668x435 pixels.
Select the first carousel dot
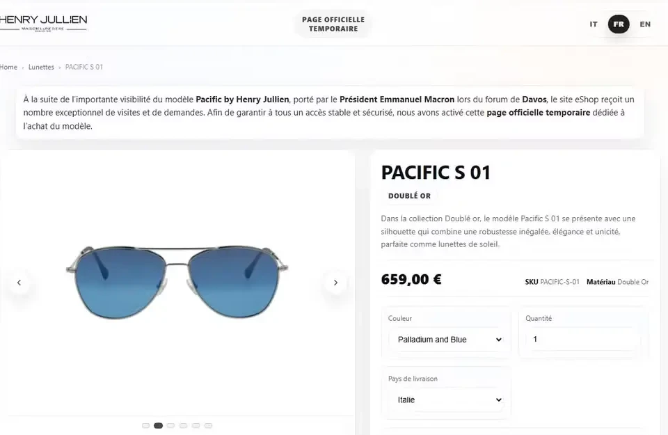[x=145, y=425]
